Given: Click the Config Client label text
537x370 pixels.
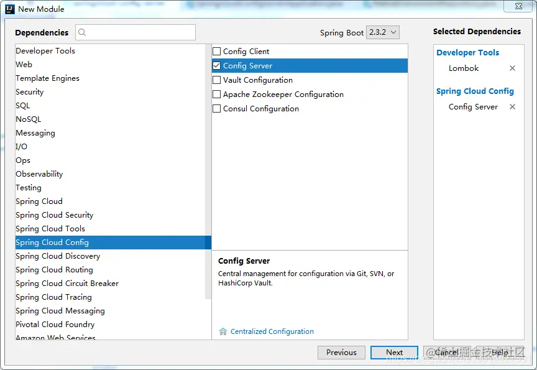Looking at the screenshot, I should pyautogui.click(x=246, y=52).
